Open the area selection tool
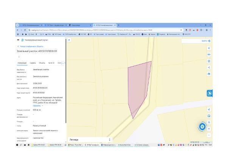 pos(209,61)
